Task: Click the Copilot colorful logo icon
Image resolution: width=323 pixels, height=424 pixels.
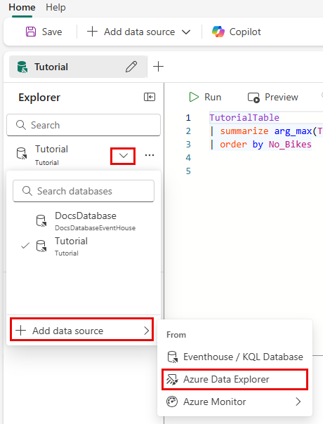Action: [x=218, y=32]
